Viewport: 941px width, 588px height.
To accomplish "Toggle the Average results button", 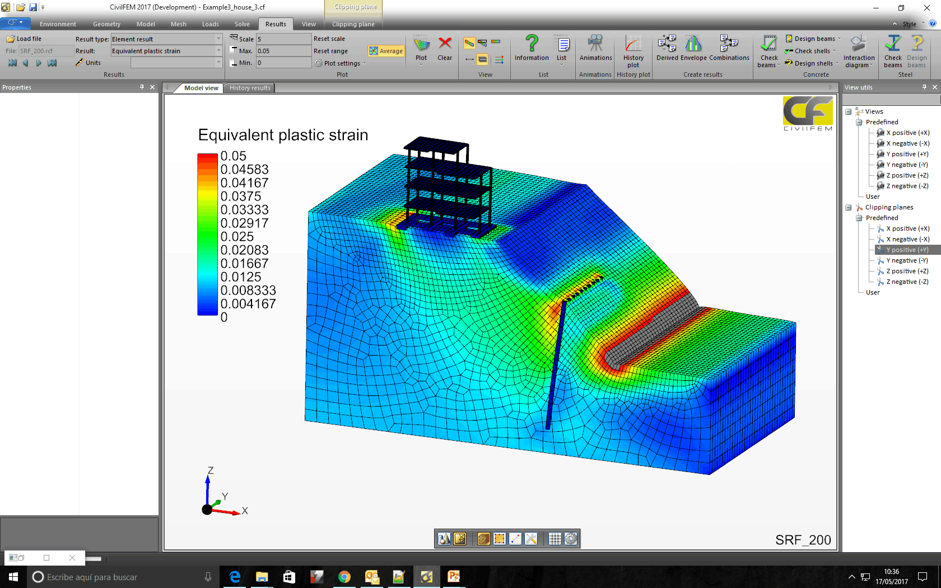I will point(386,51).
